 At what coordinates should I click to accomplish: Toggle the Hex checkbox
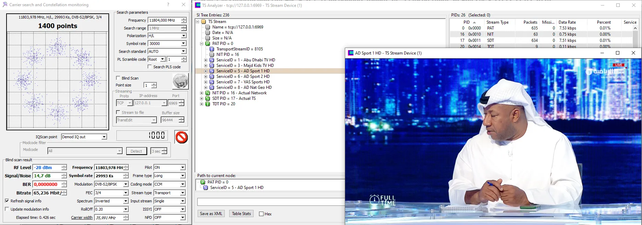261,214
